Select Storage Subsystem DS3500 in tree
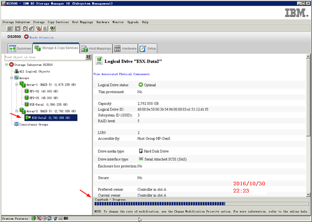This screenshot has height=222, width=312. click(34, 65)
